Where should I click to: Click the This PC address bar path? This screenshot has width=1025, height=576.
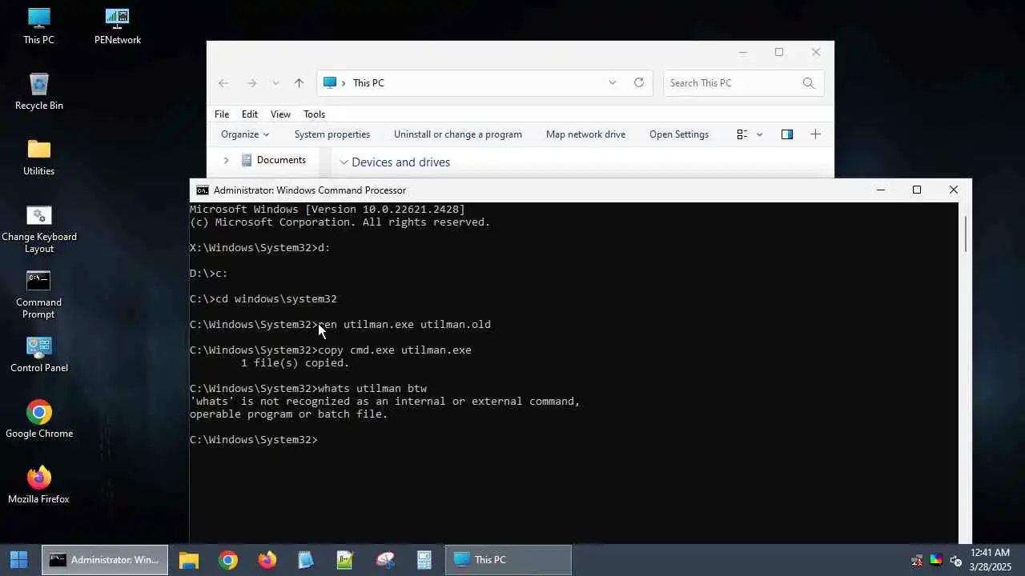(x=368, y=83)
